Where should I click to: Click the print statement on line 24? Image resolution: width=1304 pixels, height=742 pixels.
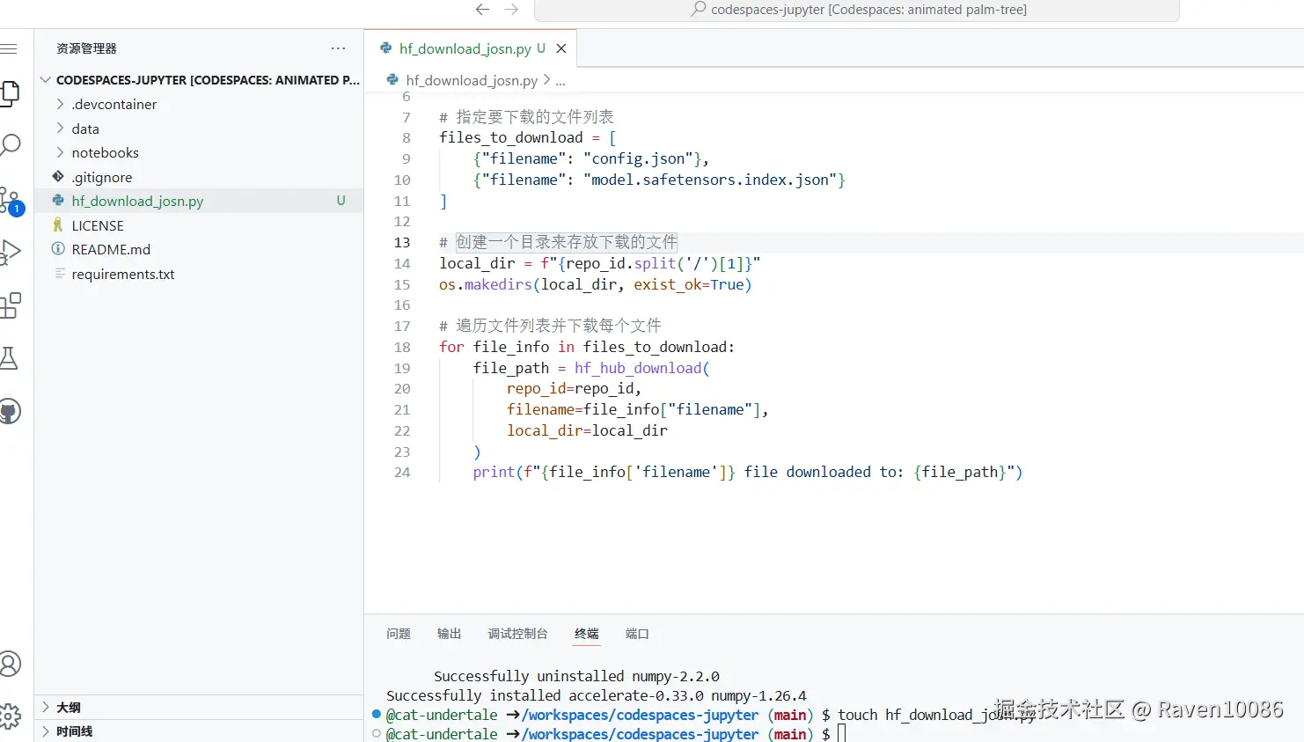pyautogui.click(x=748, y=473)
